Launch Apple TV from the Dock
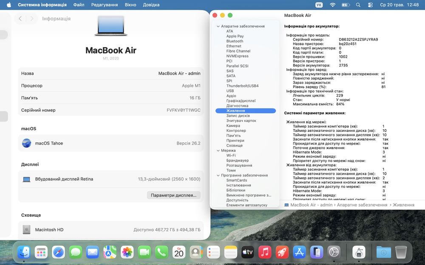 [248, 252]
